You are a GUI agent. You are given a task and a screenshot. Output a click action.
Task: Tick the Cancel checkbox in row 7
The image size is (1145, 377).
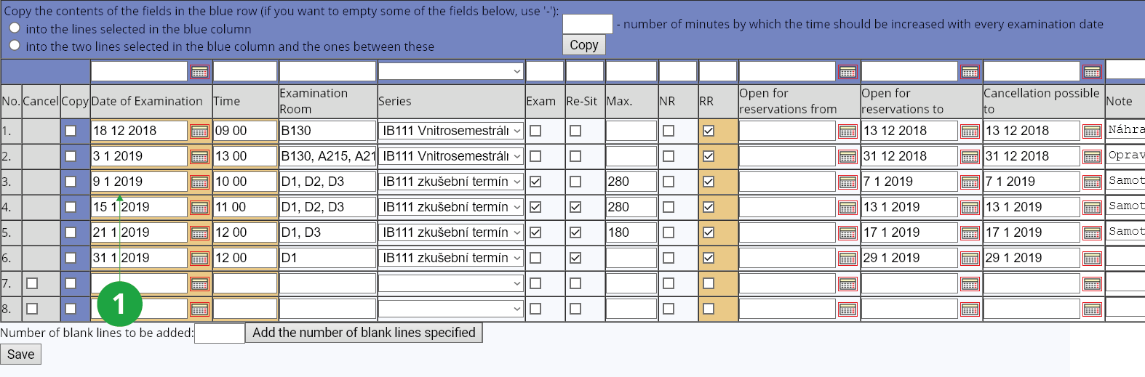(x=32, y=283)
